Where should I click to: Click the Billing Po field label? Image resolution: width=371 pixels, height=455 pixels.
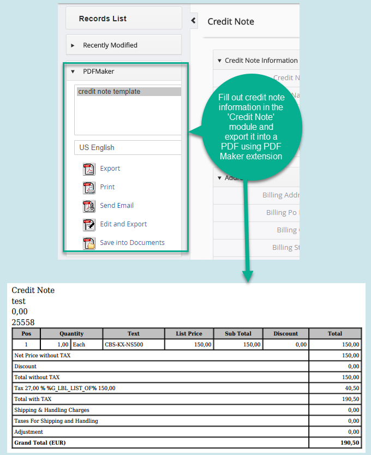coord(283,213)
